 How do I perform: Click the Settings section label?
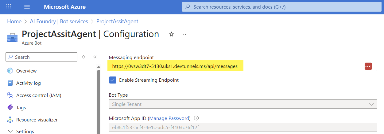click(25, 131)
